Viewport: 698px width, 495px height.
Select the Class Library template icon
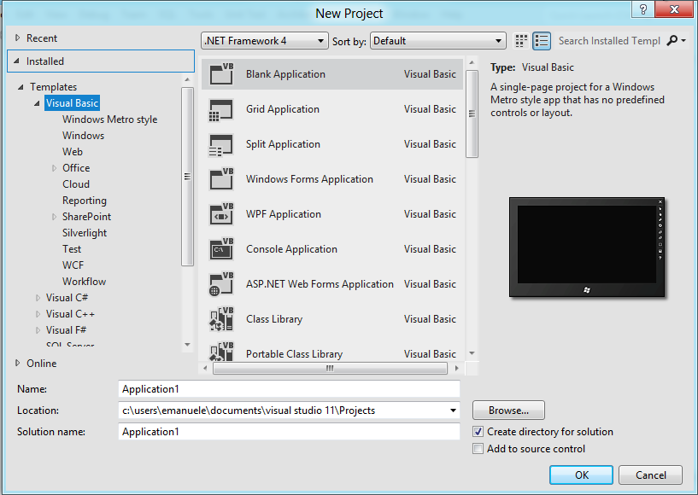[x=221, y=319]
